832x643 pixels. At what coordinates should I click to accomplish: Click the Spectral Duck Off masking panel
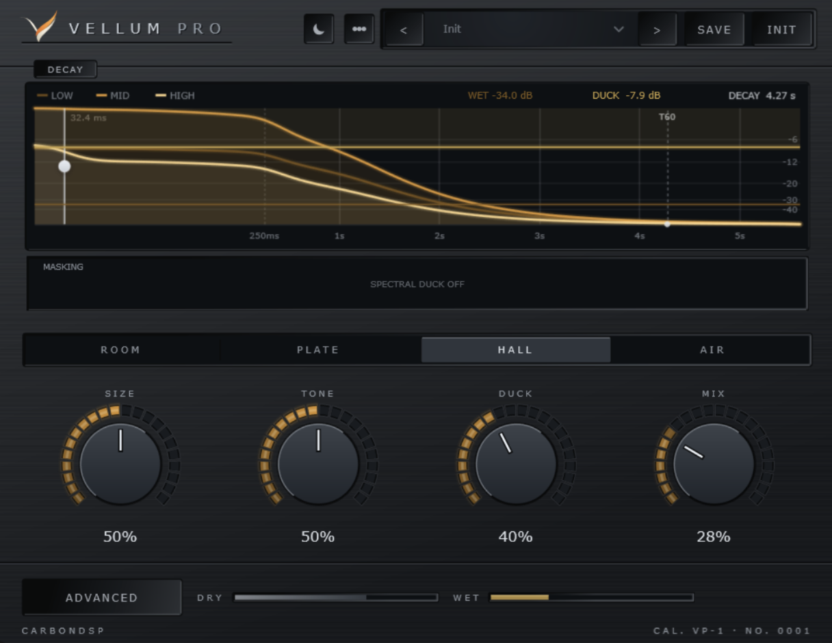417,283
